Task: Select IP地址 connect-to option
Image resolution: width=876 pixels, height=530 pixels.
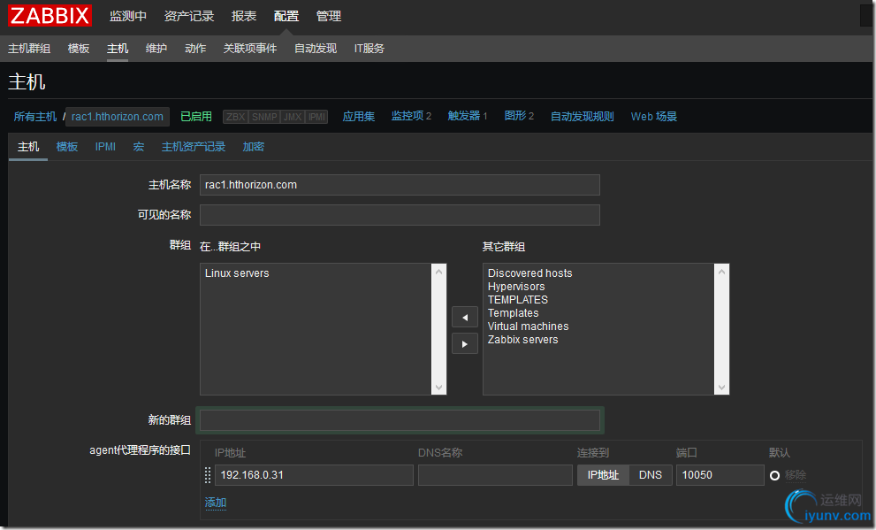Action: point(603,475)
